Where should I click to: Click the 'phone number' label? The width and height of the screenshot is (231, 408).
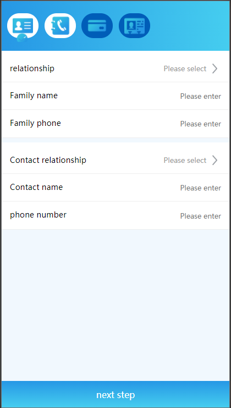pyautogui.click(x=38, y=215)
